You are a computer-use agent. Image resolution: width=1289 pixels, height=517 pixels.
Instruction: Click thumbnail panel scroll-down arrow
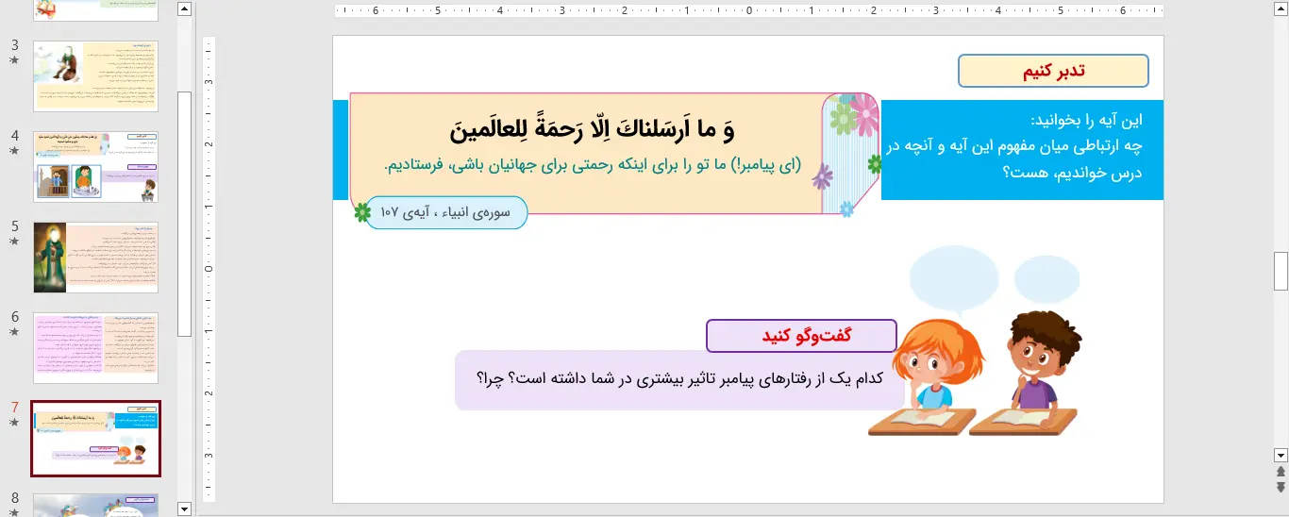[185, 509]
